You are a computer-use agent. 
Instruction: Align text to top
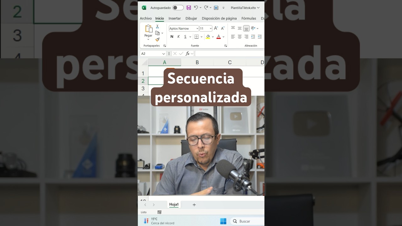[233, 28]
